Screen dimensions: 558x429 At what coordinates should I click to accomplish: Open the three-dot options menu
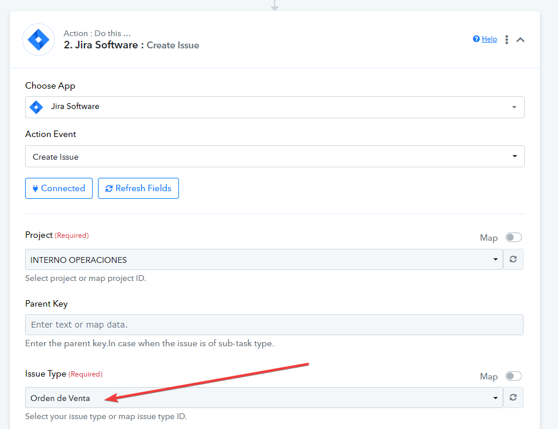click(507, 40)
